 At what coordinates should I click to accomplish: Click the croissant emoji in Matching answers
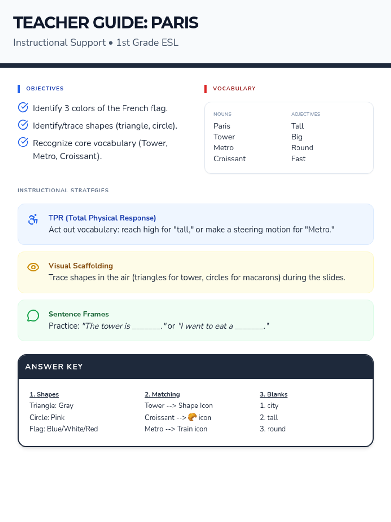192,417
